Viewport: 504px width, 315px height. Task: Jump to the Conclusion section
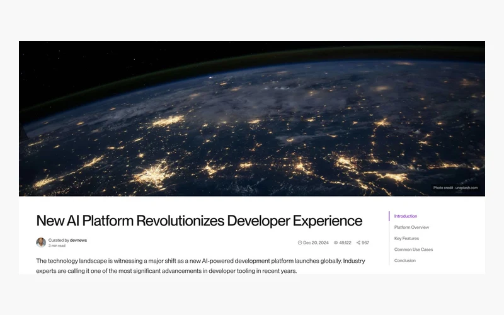pos(405,261)
